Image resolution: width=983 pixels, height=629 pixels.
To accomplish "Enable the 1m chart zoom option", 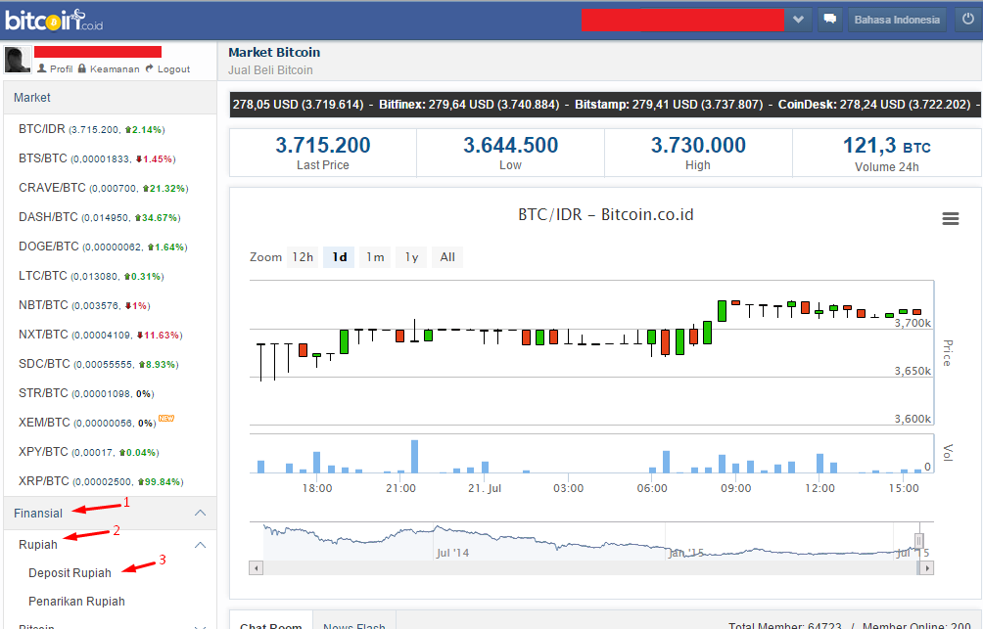I will (x=374, y=256).
